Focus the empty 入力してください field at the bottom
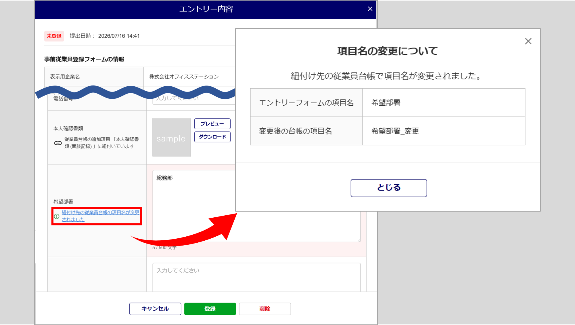This screenshot has height=325, width=575. [x=256, y=277]
